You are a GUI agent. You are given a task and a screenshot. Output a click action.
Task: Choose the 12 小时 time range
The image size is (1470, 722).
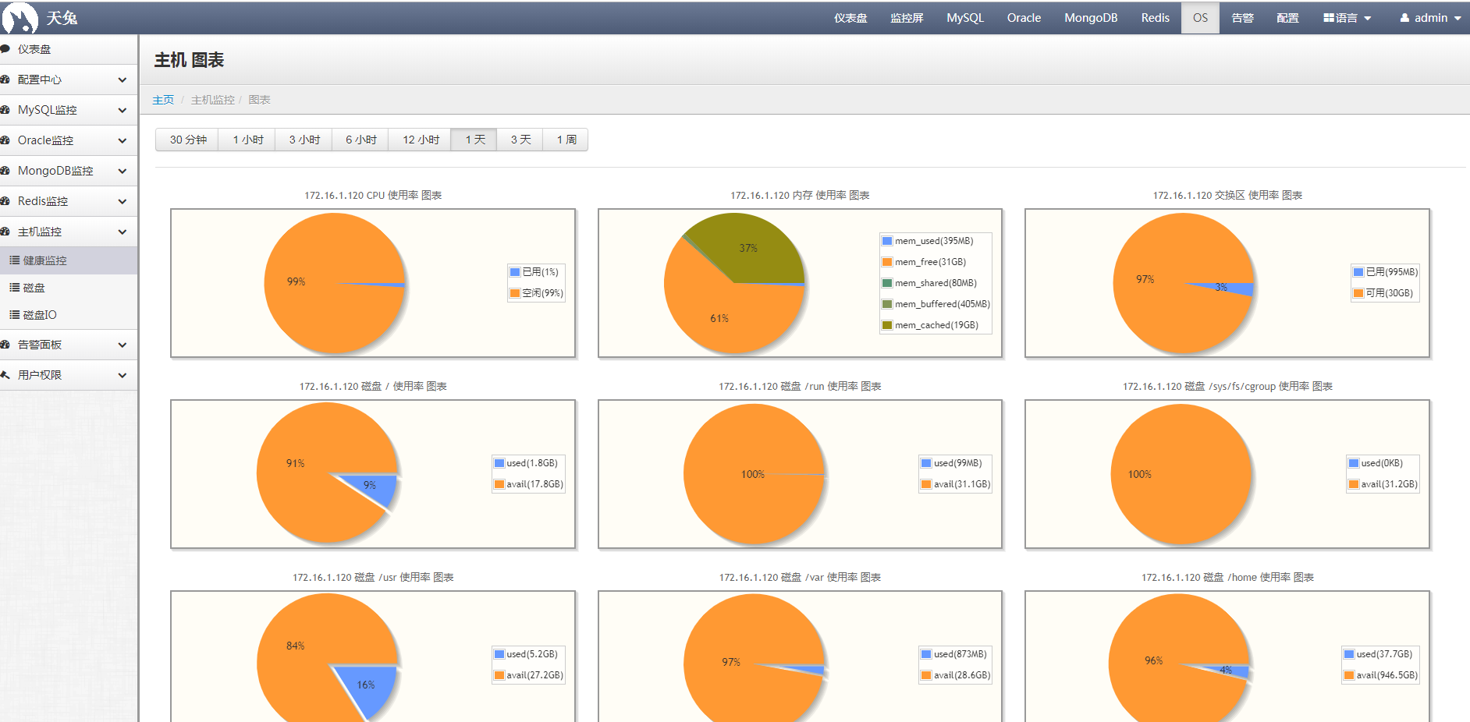[421, 140]
